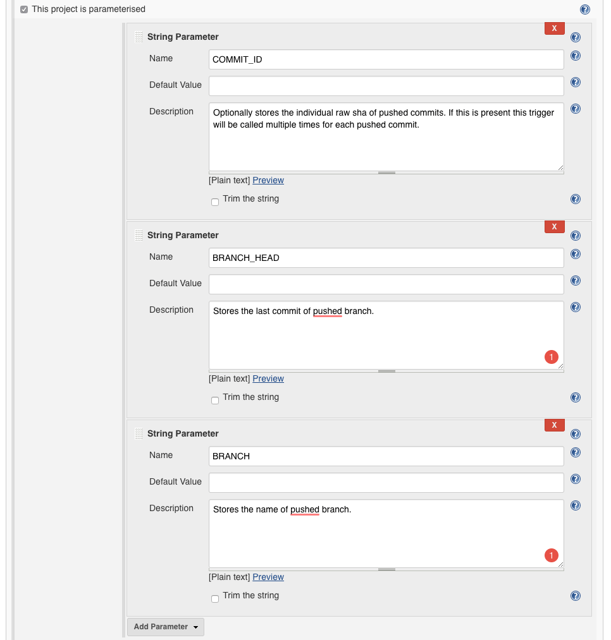This screenshot has width=611, height=640.
Task: Click the COMMIT_ID Default Value field
Action: tap(386, 86)
